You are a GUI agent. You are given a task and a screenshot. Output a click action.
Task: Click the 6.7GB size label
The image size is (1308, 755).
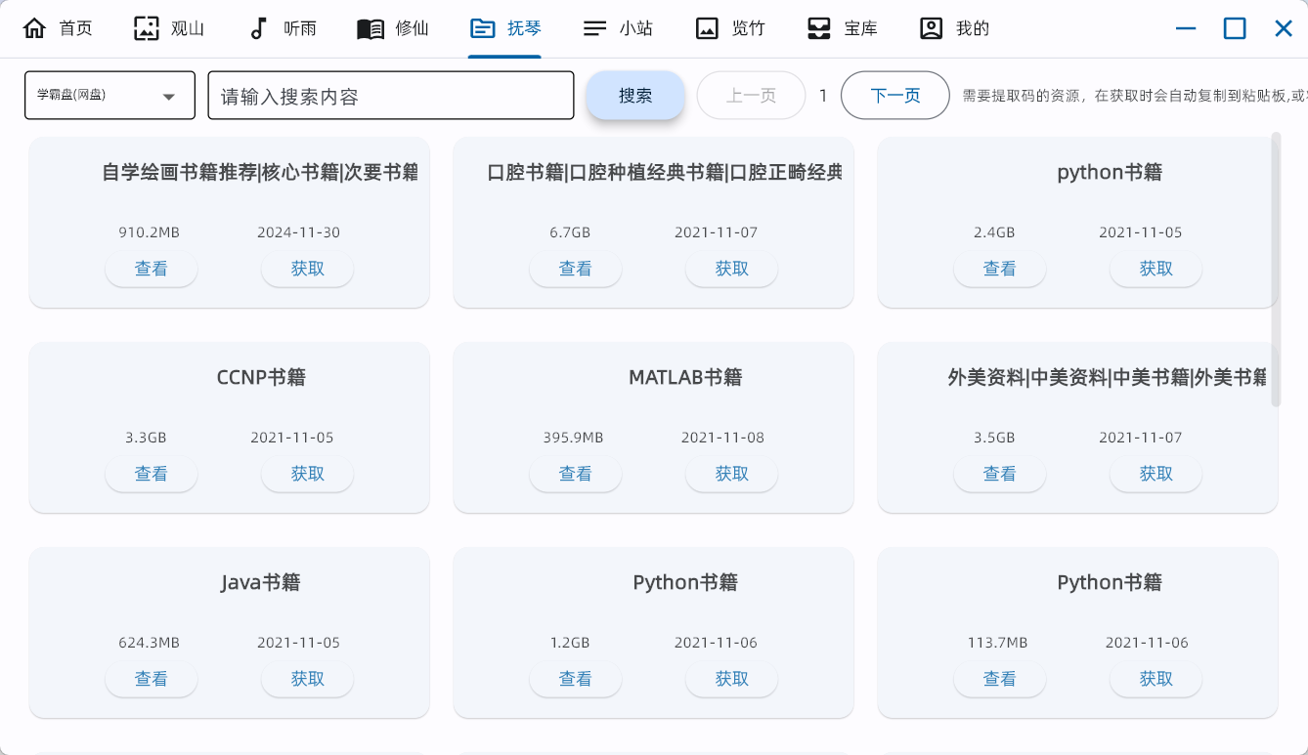pos(570,232)
